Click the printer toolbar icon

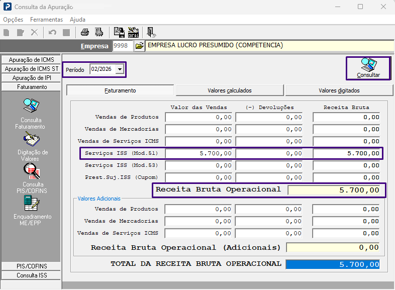[85, 33]
